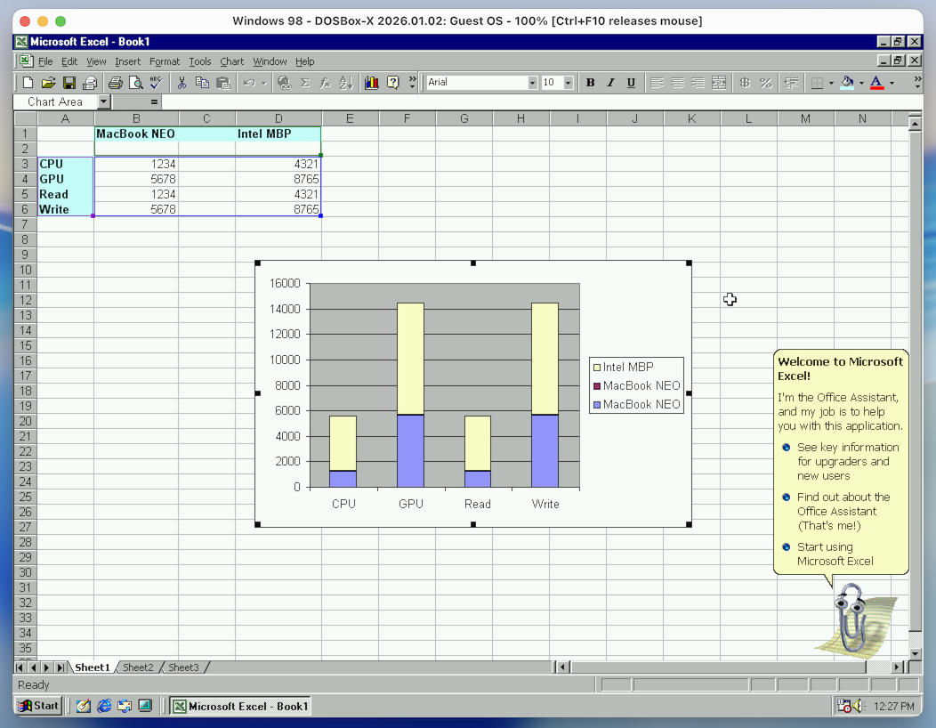
Task: Open the Fill Color dropdown arrow
Action: 861,83
